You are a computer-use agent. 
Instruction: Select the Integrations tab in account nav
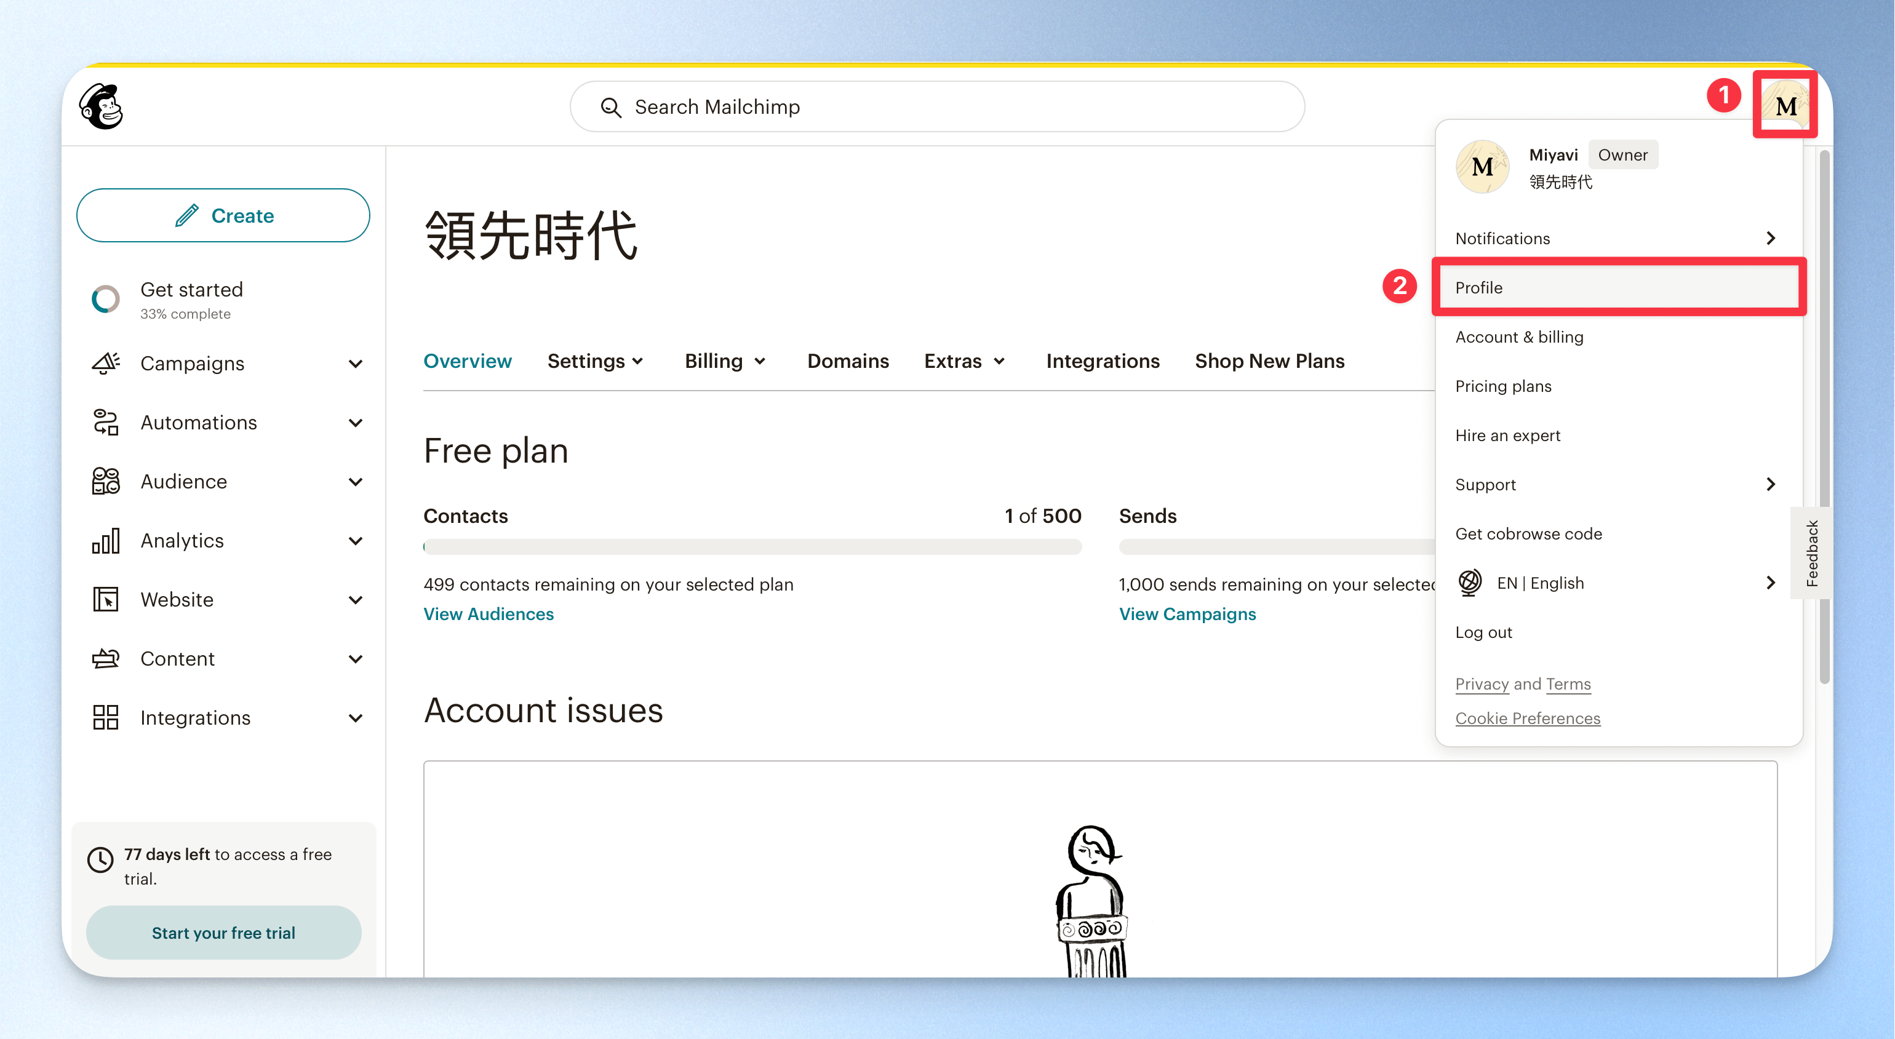tap(1102, 361)
